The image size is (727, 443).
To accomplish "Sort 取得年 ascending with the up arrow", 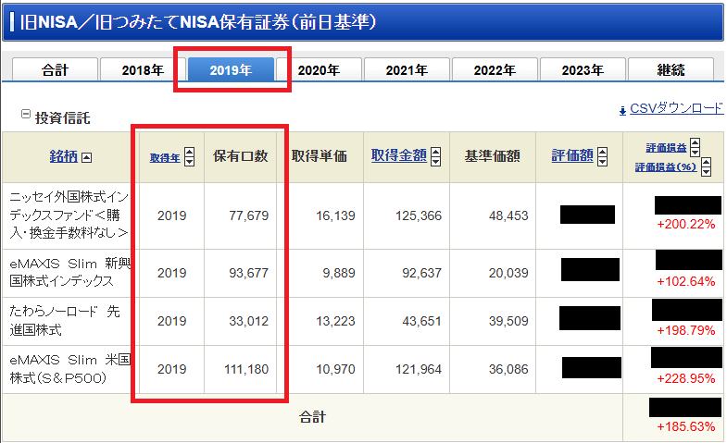I will 190,152.
